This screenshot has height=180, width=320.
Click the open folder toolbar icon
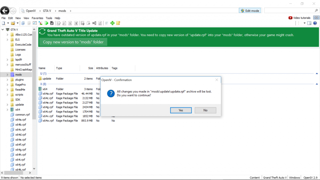click(13, 23)
